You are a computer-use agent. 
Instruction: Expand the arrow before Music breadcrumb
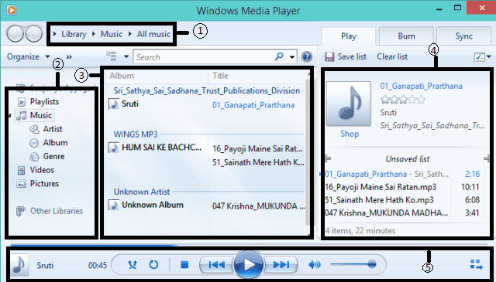[x=94, y=34]
